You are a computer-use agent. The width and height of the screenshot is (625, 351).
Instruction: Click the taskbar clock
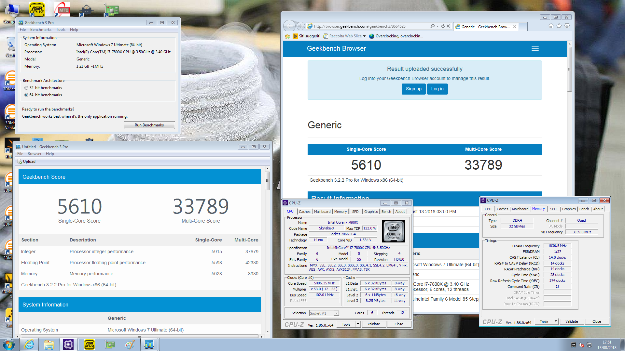[x=607, y=345]
